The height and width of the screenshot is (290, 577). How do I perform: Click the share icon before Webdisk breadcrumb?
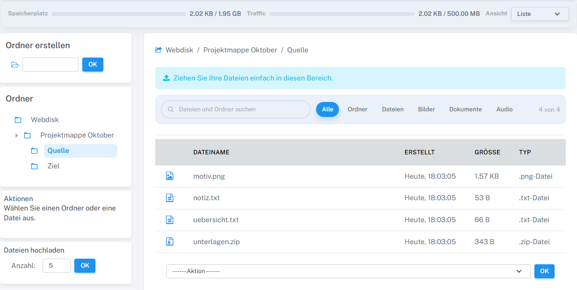(x=159, y=50)
